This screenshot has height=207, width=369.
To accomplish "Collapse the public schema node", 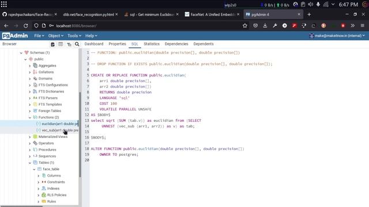I will point(25,59).
